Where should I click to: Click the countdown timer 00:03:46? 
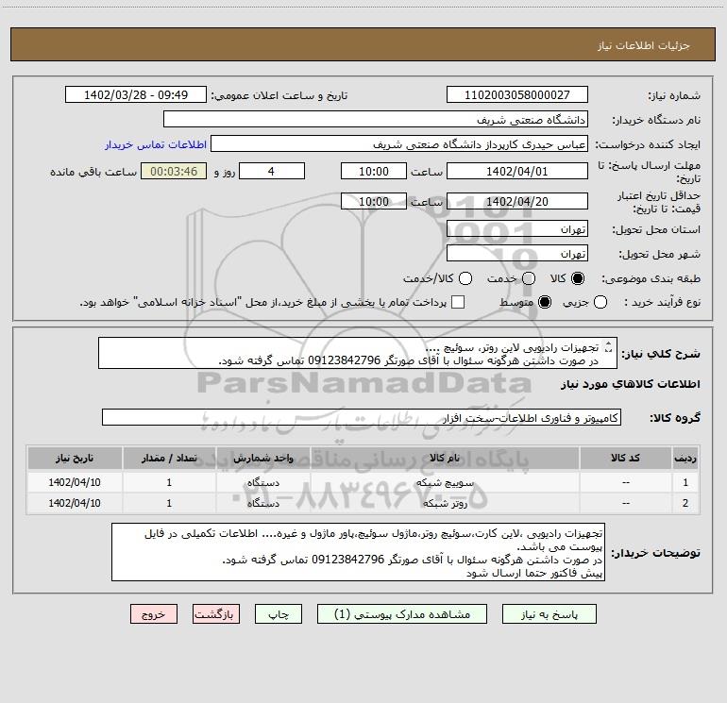[x=174, y=171]
